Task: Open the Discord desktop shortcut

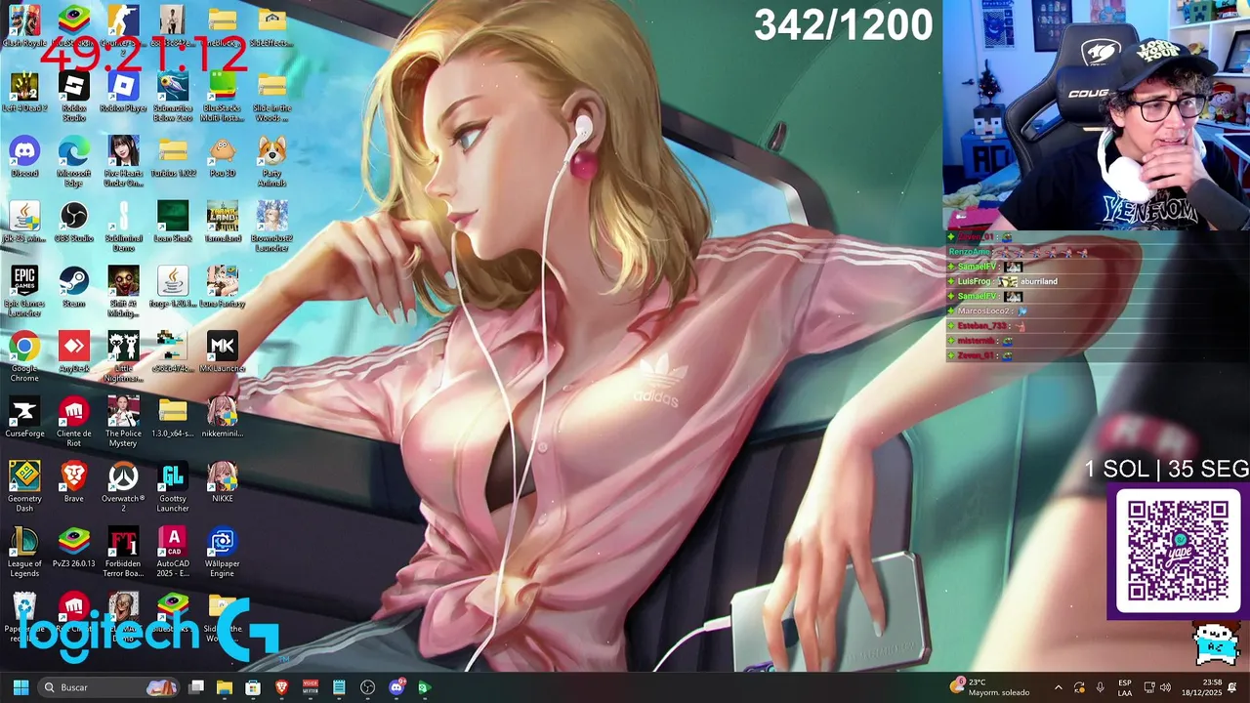Action: click(24, 157)
